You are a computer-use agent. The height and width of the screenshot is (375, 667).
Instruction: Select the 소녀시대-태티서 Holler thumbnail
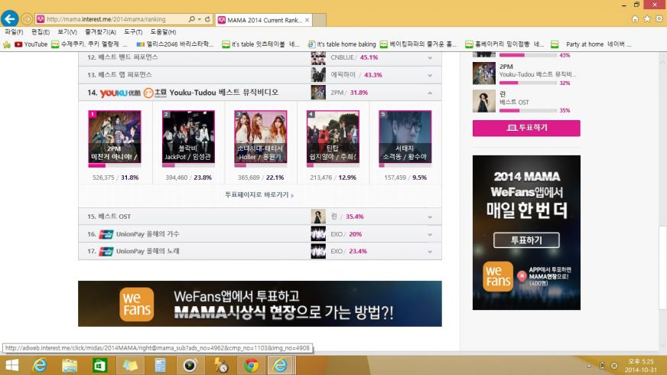coord(260,137)
